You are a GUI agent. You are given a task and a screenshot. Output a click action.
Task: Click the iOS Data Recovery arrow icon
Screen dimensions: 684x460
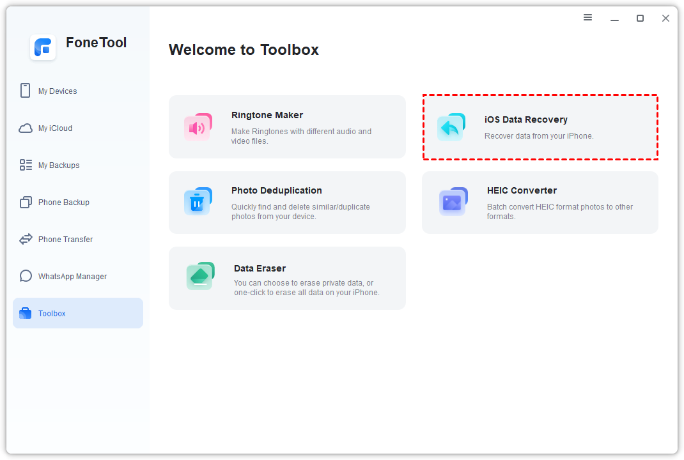click(x=451, y=127)
